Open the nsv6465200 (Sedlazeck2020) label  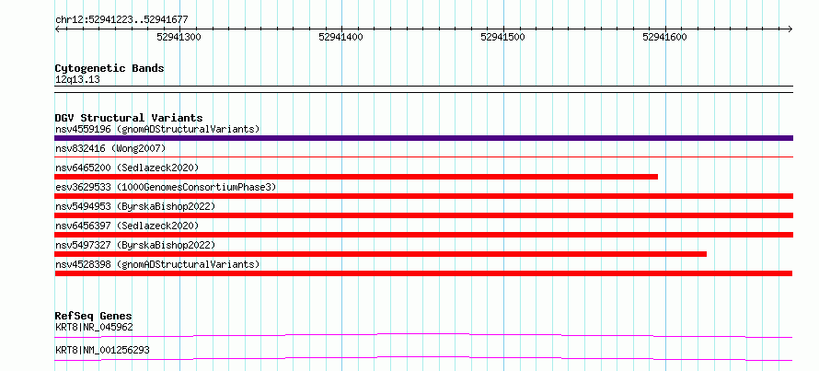pyautogui.click(x=127, y=168)
